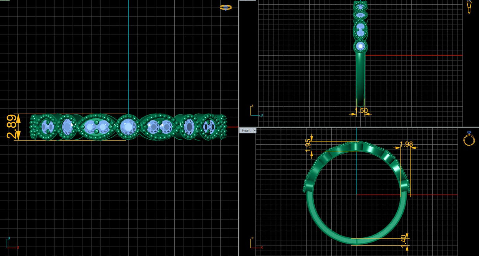Select the Front viewport title label

(246, 131)
